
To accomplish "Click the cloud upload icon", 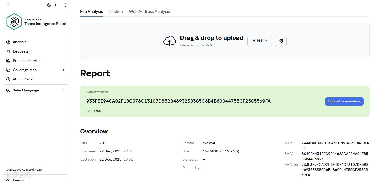I will click(x=169, y=41).
